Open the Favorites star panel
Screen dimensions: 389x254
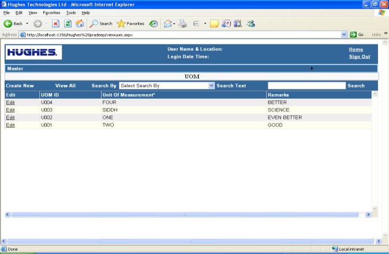(x=130, y=24)
